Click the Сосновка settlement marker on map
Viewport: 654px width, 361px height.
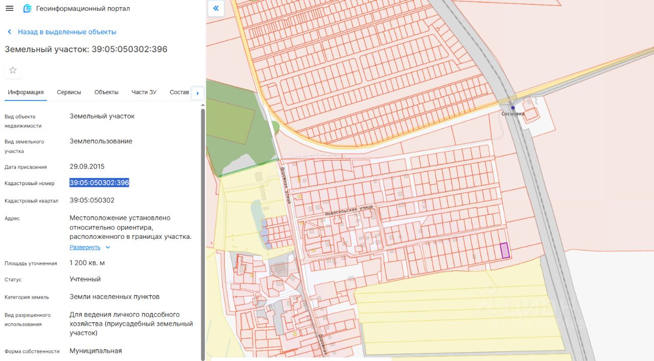(513, 108)
